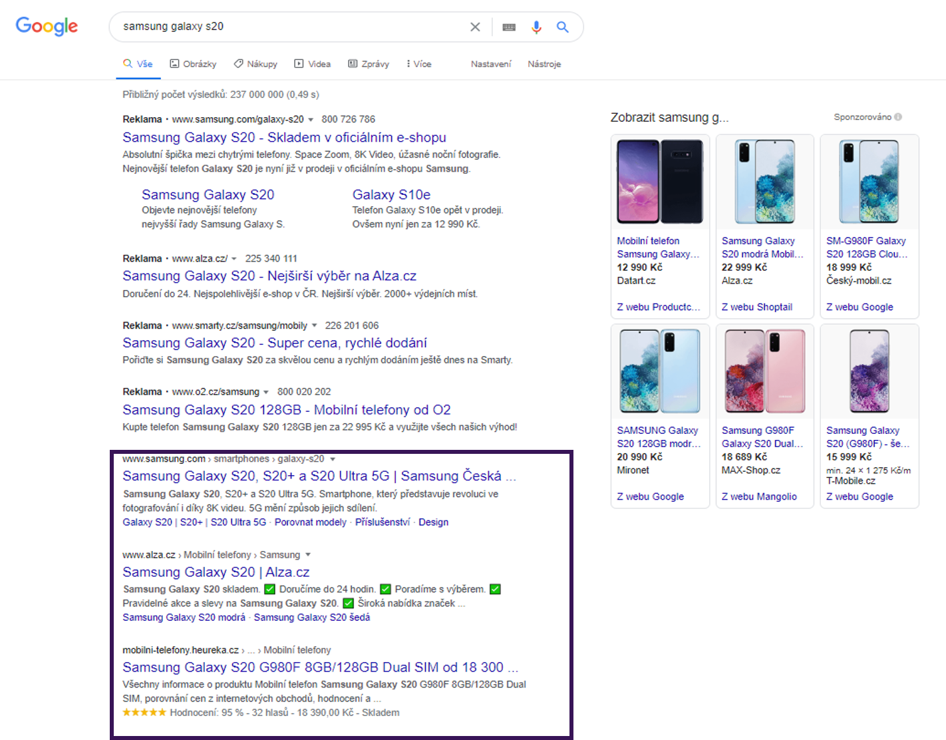Image resolution: width=946 pixels, height=740 pixels.
Task: Click Mobilní telefon Samsung Galaxy product title
Action: [658, 248]
